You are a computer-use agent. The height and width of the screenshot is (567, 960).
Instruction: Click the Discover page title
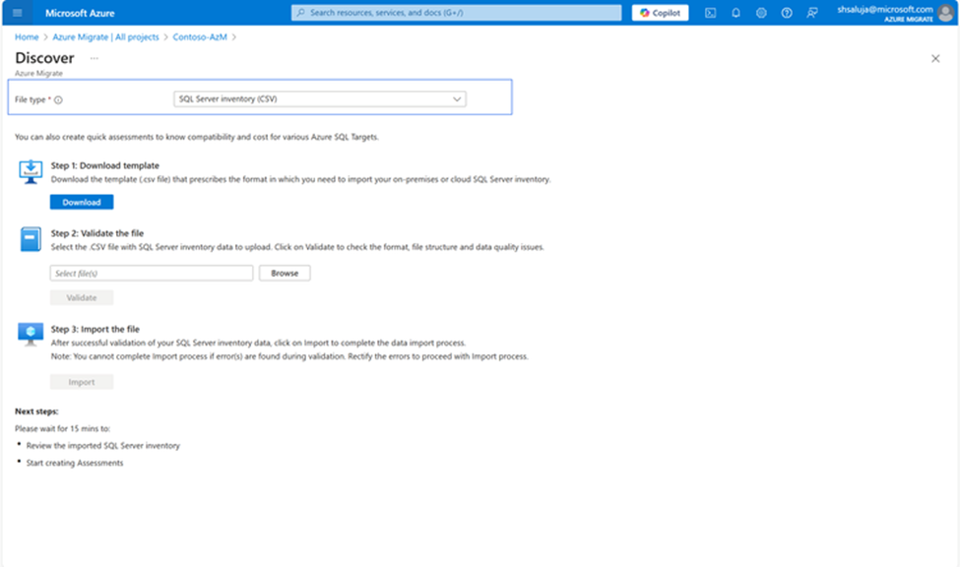click(44, 58)
